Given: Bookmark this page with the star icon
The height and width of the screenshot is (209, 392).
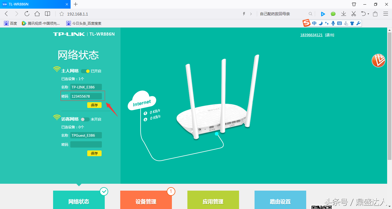Looking at the screenshot, I should coord(61,14).
